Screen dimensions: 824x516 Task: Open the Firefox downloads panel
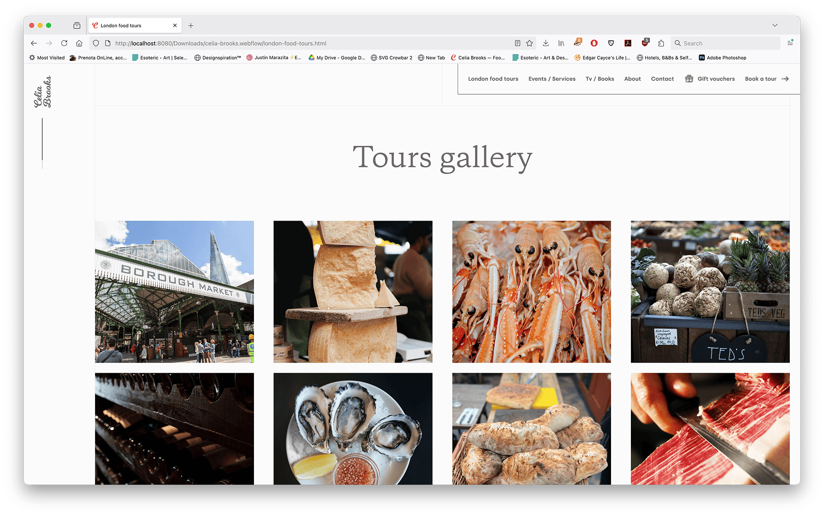pos(546,43)
